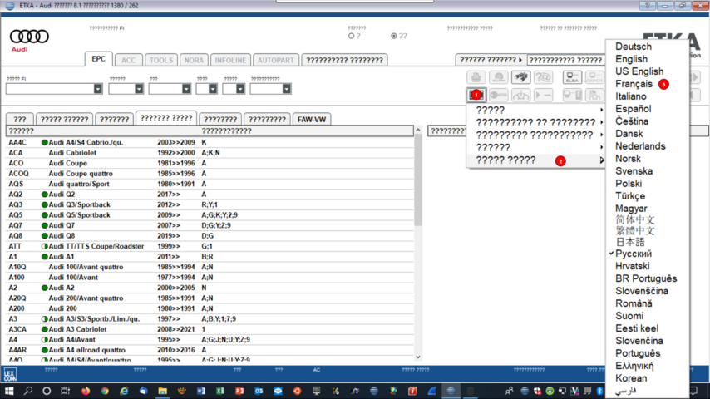Click the '?????????? ????????' button beside AUTOPART
Image resolution: width=710 pixels, height=399 pixels.
tap(344, 60)
